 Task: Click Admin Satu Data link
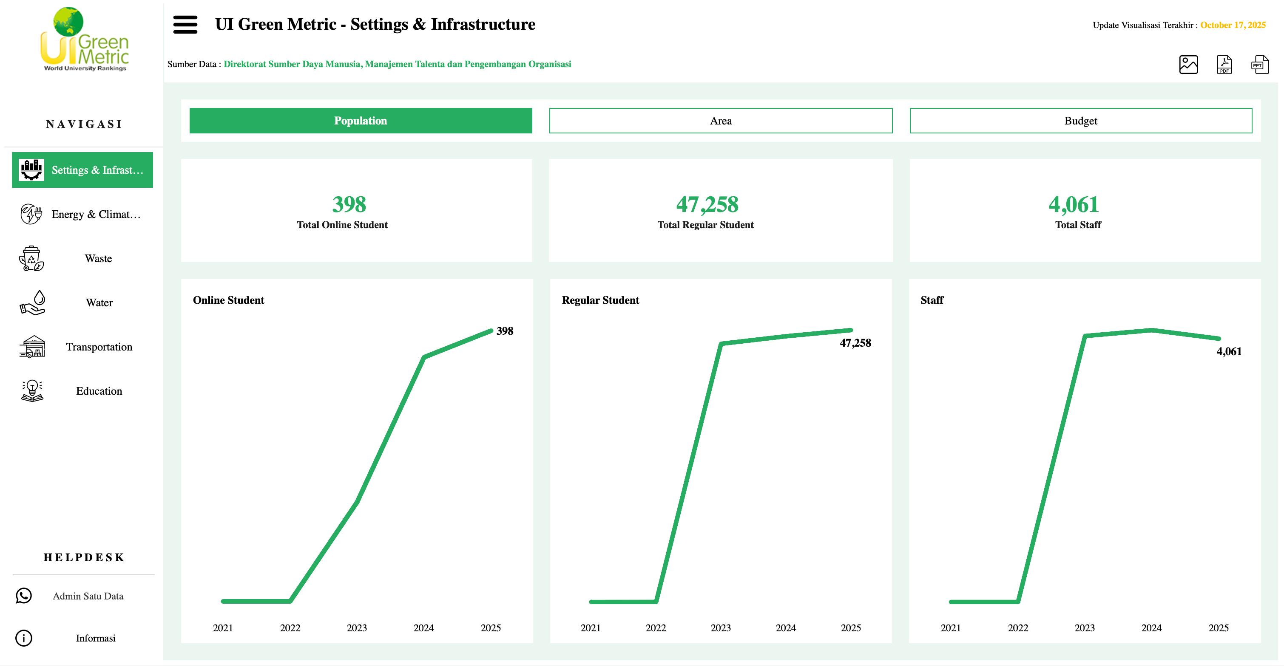click(x=88, y=596)
